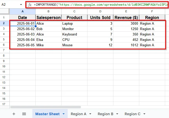The width and height of the screenshot is (169, 118).
Task: Select the Bob salesperson cell
Action: [x=48, y=29]
